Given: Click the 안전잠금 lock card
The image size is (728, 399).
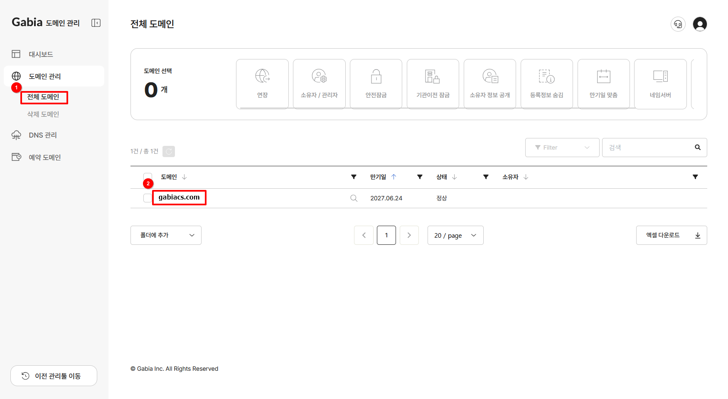Looking at the screenshot, I should point(376,84).
